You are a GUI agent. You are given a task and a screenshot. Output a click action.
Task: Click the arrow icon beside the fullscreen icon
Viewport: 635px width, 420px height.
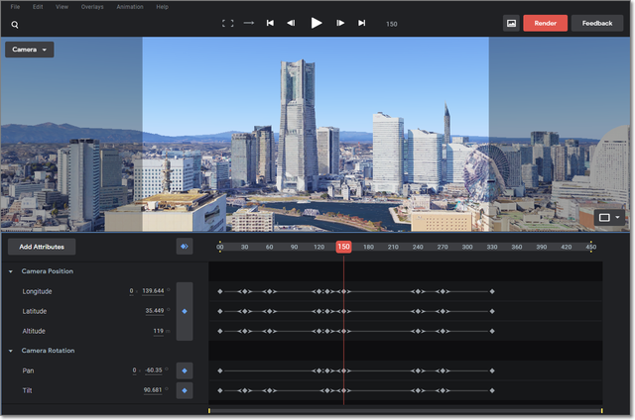[249, 23]
